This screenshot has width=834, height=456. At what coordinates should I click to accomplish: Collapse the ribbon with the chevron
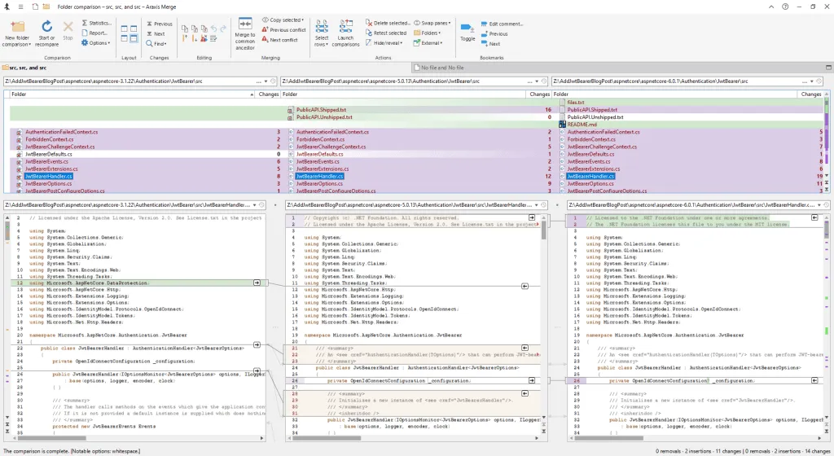(x=771, y=7)
